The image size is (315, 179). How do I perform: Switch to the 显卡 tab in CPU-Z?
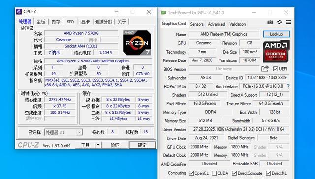[85, 22]
